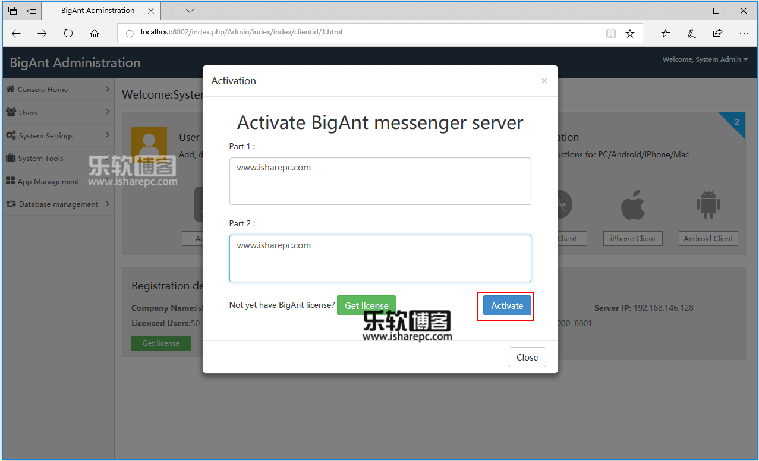Image resolution: width=759 pixels, height=461 pixels.
Task: Expand the System Settings chevron
Action: (108, 135)
